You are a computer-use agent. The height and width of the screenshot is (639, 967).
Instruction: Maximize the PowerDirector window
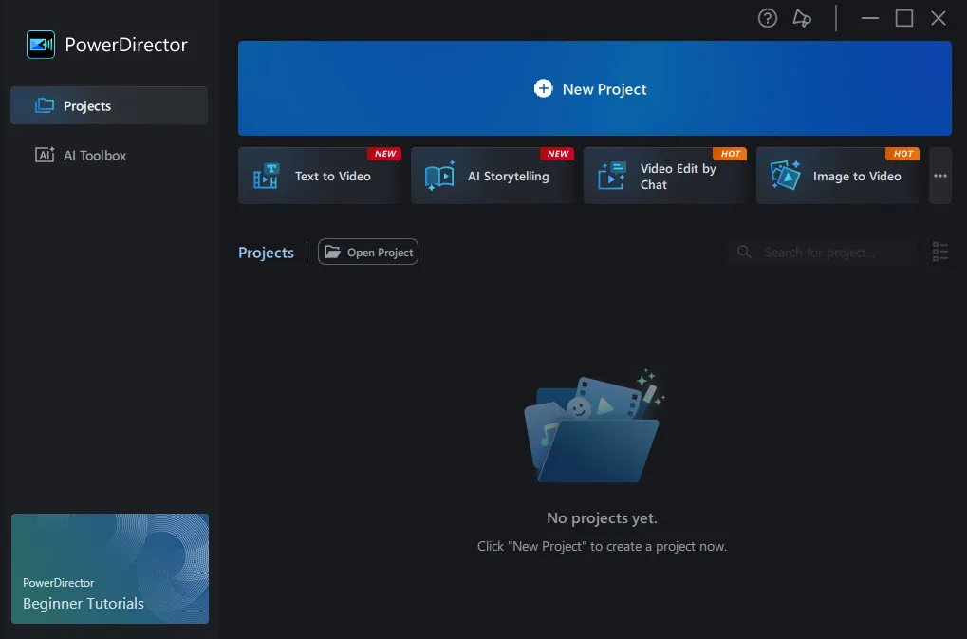pos(904,18)
